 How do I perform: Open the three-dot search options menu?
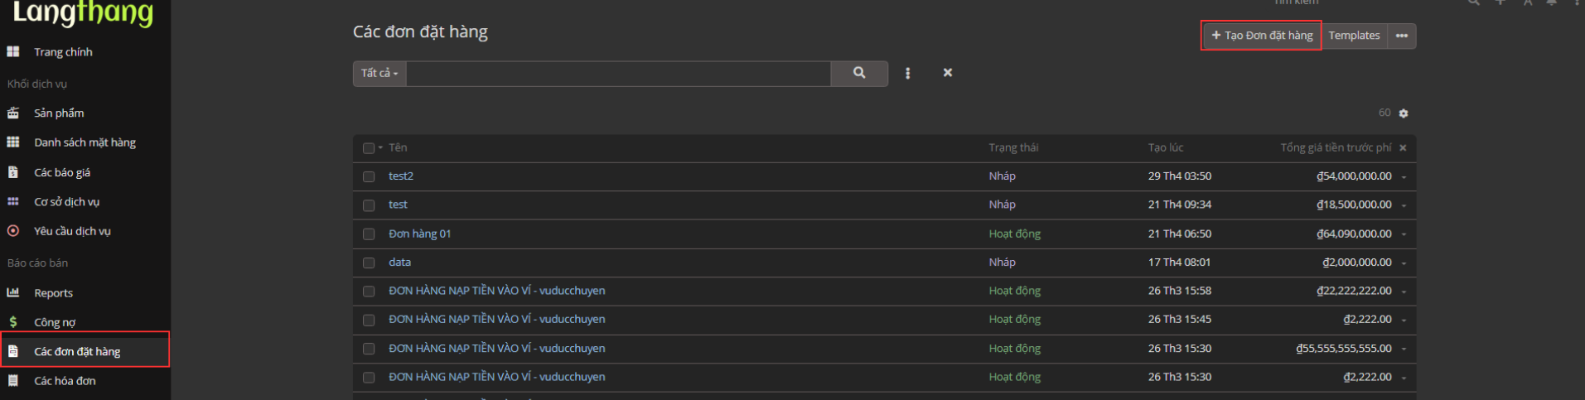point(907,73)
